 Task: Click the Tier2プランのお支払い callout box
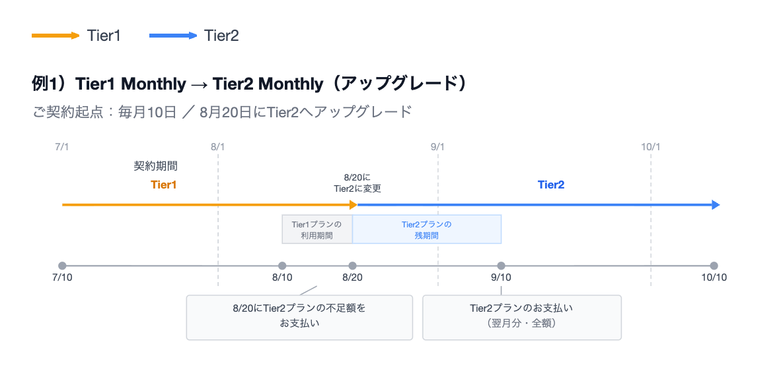522,317
